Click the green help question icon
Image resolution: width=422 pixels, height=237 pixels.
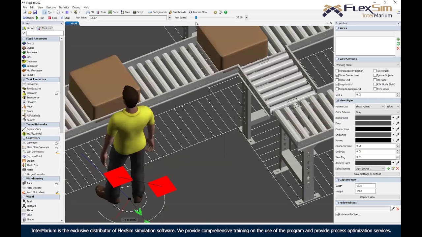click(226, 12)
